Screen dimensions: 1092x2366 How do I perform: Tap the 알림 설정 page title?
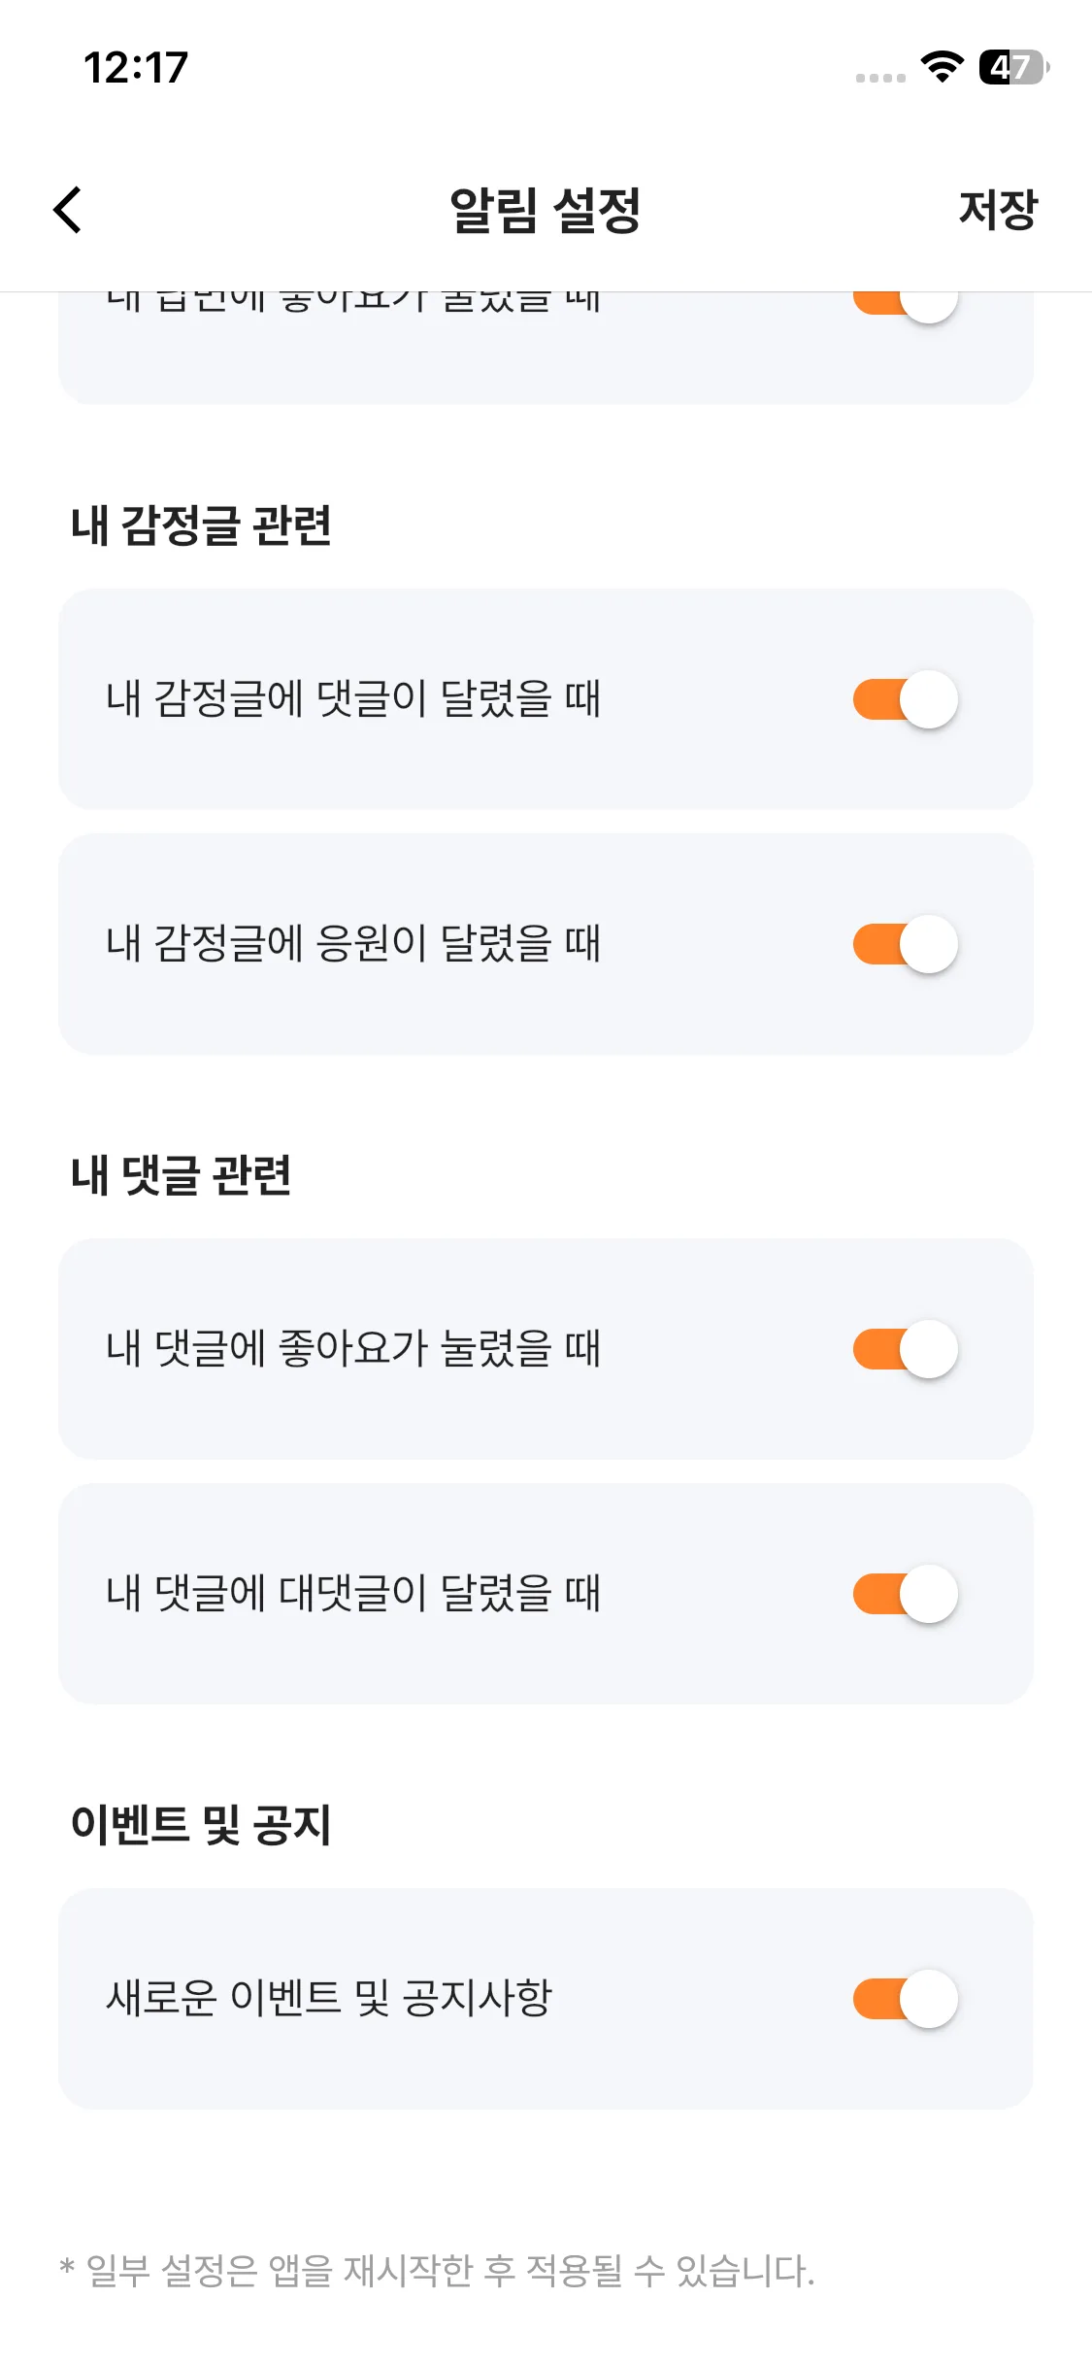pos(545,210)
